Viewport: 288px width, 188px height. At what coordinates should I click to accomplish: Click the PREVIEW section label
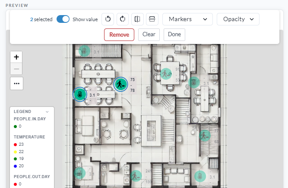point(17,5)
